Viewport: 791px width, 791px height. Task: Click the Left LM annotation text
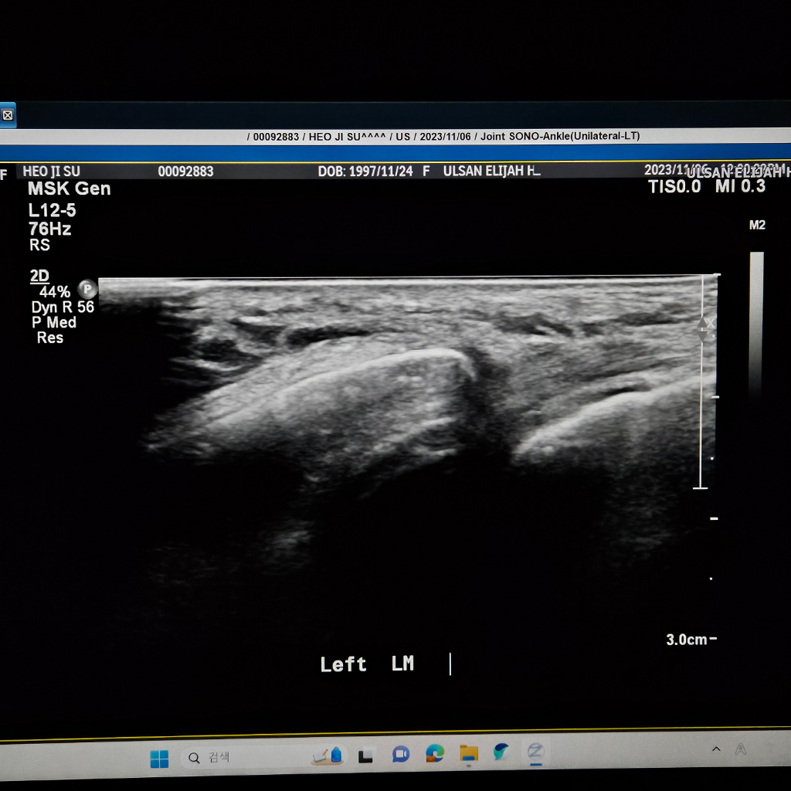[367, 664]
